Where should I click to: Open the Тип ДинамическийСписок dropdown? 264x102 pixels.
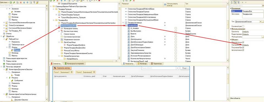[x=261, y=22]
